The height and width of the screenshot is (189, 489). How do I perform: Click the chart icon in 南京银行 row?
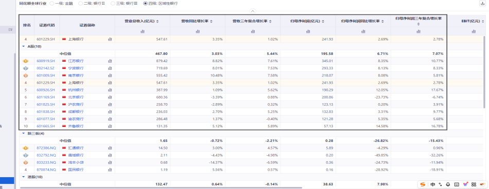[x=110, y=75]
